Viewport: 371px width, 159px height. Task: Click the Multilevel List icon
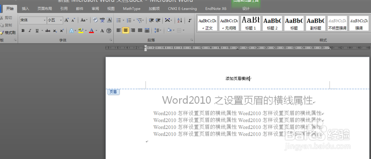[x=139, y=20]
